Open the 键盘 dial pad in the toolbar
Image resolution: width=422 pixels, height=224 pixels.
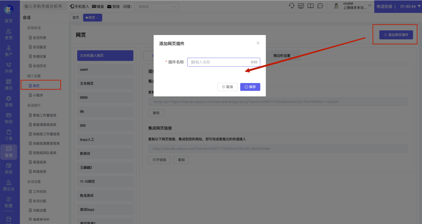point(98,6)
